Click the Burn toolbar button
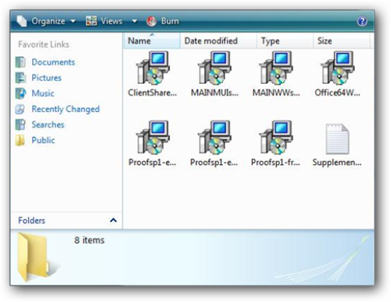This screenshot has height=302, width=391. pos(163,21)
